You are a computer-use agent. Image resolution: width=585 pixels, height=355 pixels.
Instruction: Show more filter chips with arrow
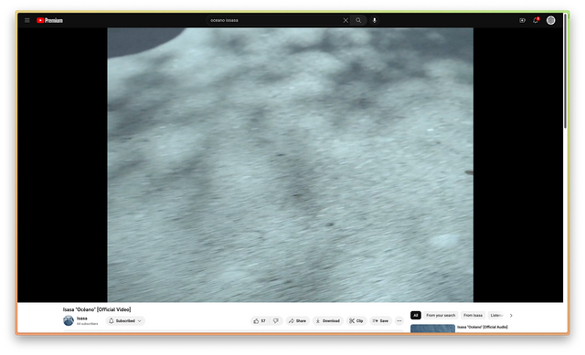[511, 316]
